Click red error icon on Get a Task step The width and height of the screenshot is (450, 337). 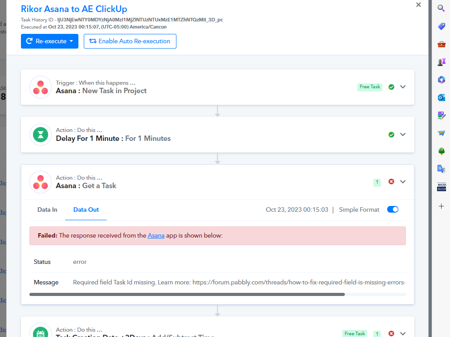tap(391, 182)
